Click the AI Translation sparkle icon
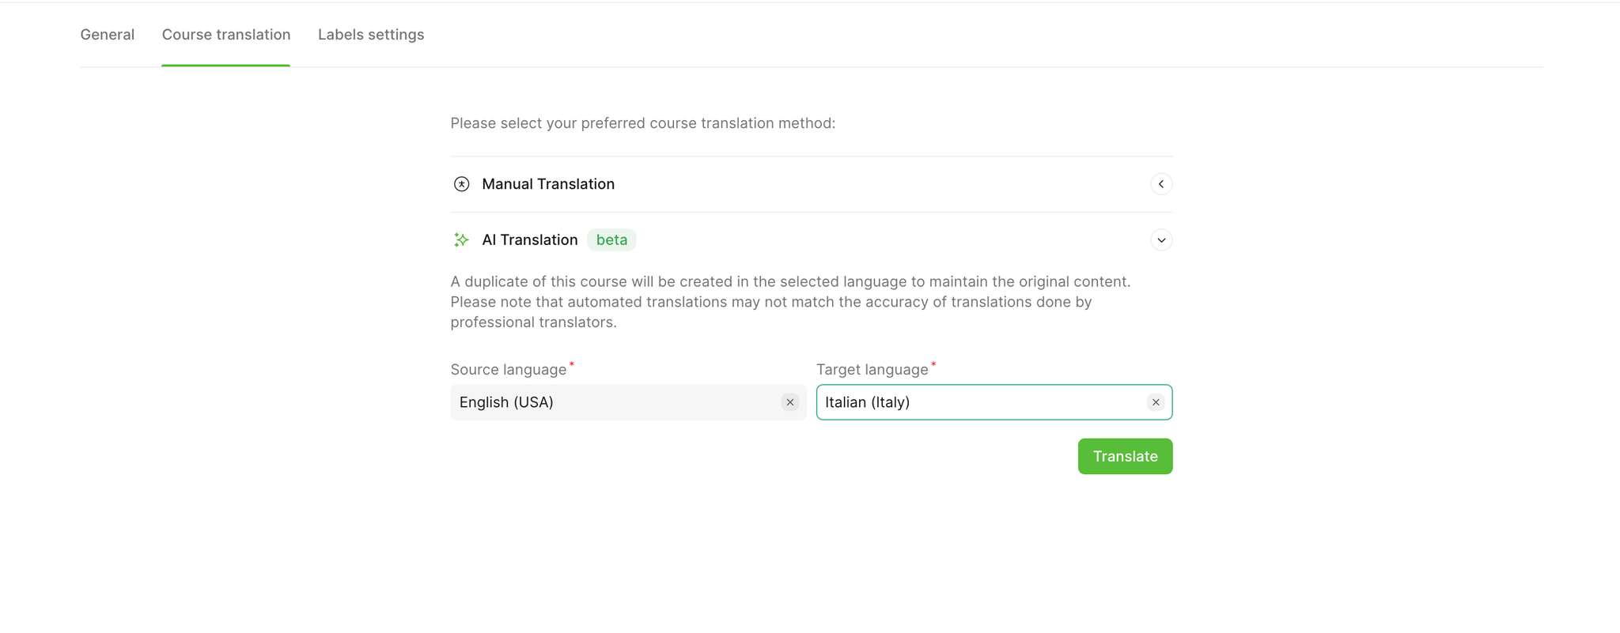The image size is (1620, 633). click(x=461, y=239)
